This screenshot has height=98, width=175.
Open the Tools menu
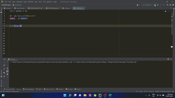coord(40,2)
